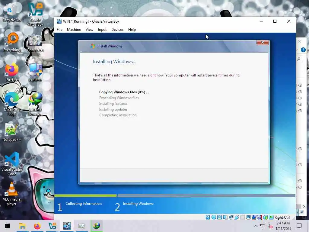Click the VirtualBox window title icon
This screenshot has width=309, height=232.
[59, 21]
